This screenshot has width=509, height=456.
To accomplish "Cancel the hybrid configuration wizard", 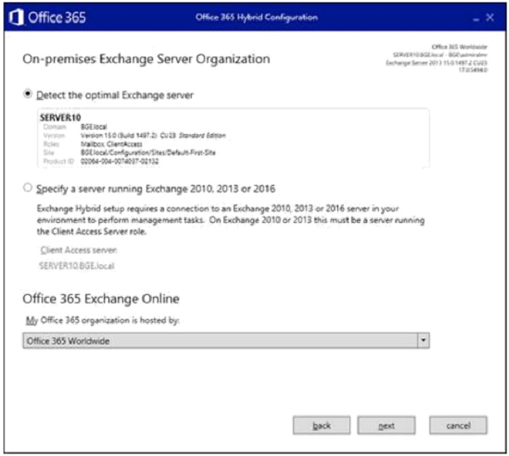I will click(458, 426).
